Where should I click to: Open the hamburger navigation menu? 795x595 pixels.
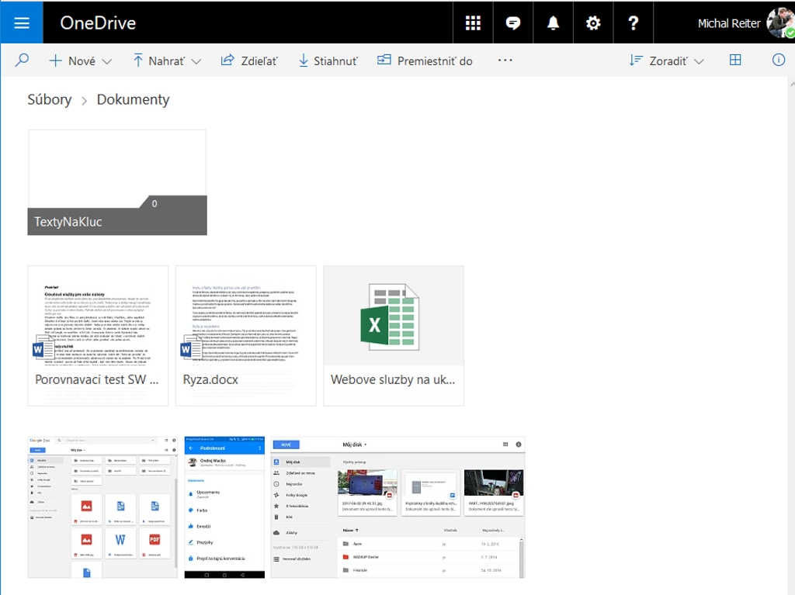point(21,22)
